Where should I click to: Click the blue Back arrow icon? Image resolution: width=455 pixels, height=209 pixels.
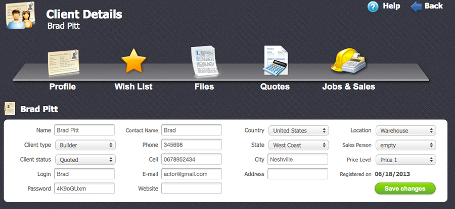click(416, 7)
